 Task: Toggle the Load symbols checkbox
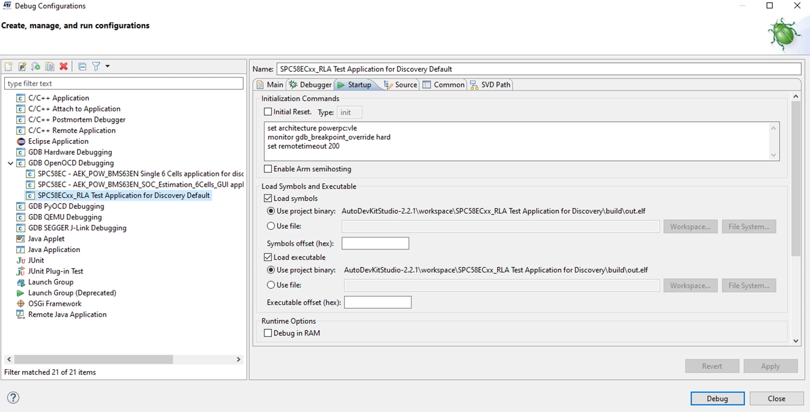(x=268, y=198)
